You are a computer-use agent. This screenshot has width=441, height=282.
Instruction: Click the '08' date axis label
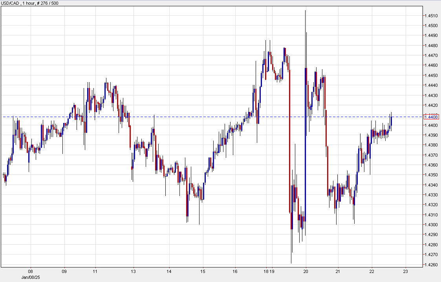[x=31, y=271]
